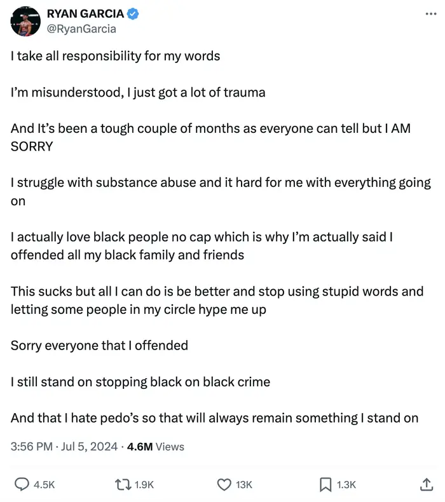This screenshot has height=502, width=445.
Task: Bookmark the tweet with the bookmark icon
Action: (325, 484)
